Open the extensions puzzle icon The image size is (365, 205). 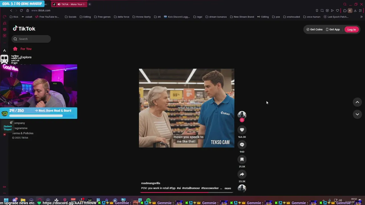coord(345,11)
